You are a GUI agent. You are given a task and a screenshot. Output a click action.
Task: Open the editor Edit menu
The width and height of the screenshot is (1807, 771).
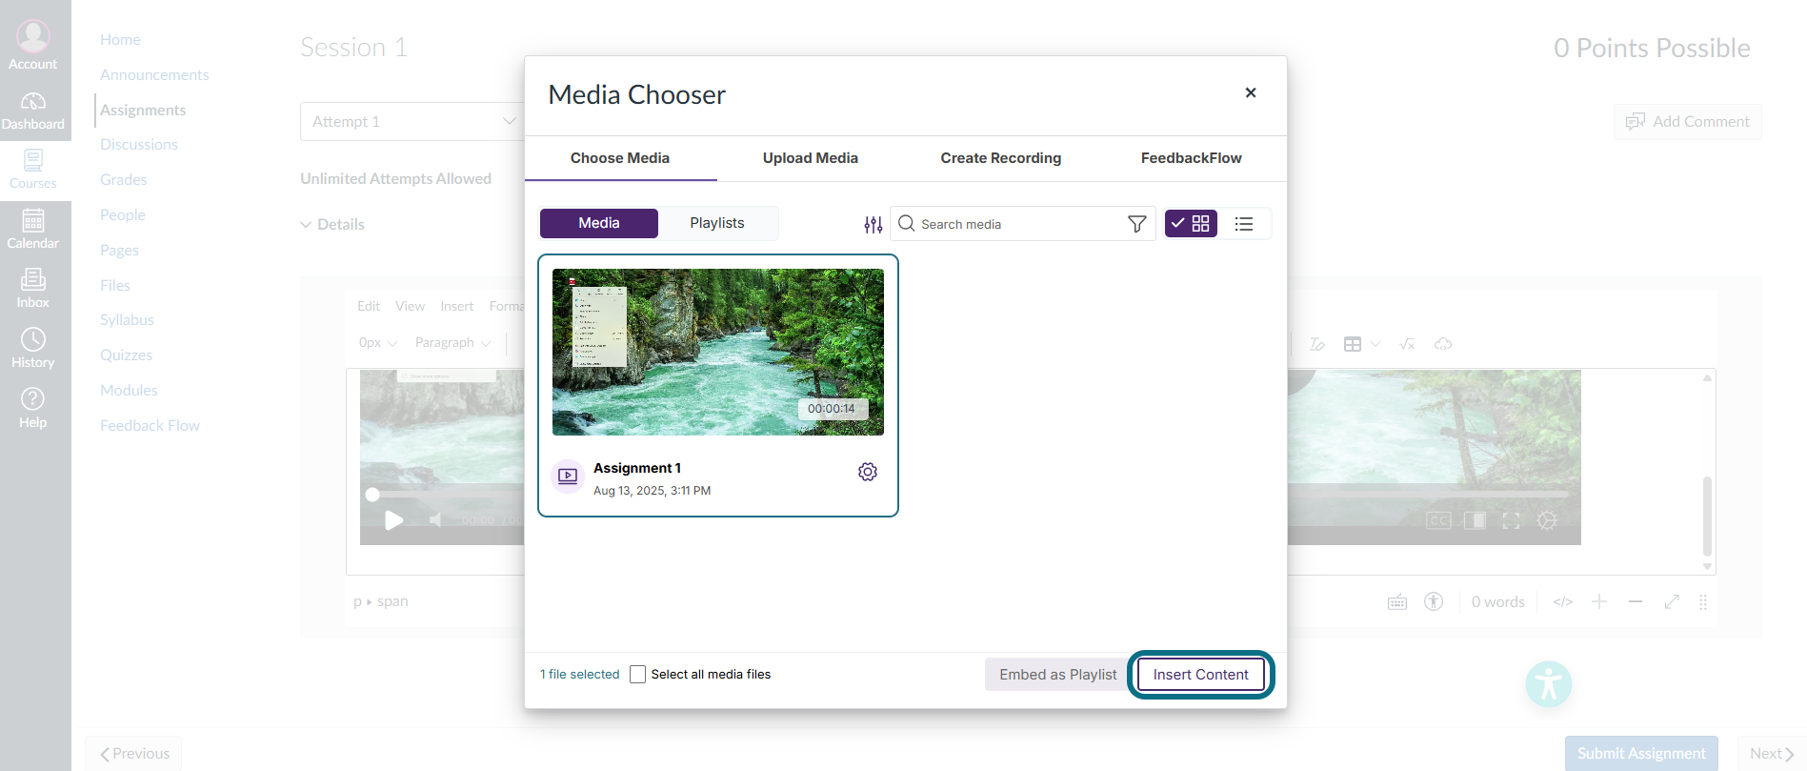[369, 306]
